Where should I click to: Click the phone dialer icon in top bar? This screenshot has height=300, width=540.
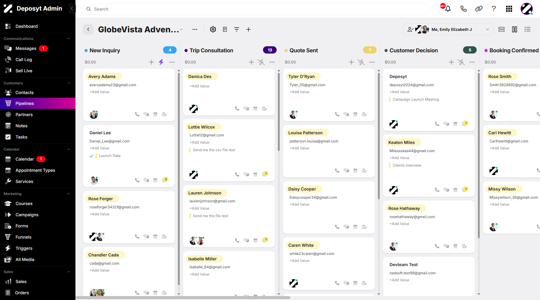[463, 9]
